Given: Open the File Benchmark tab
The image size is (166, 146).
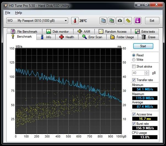Looking at the screenshot, I should pyautogui.click(x=25, y=31).
